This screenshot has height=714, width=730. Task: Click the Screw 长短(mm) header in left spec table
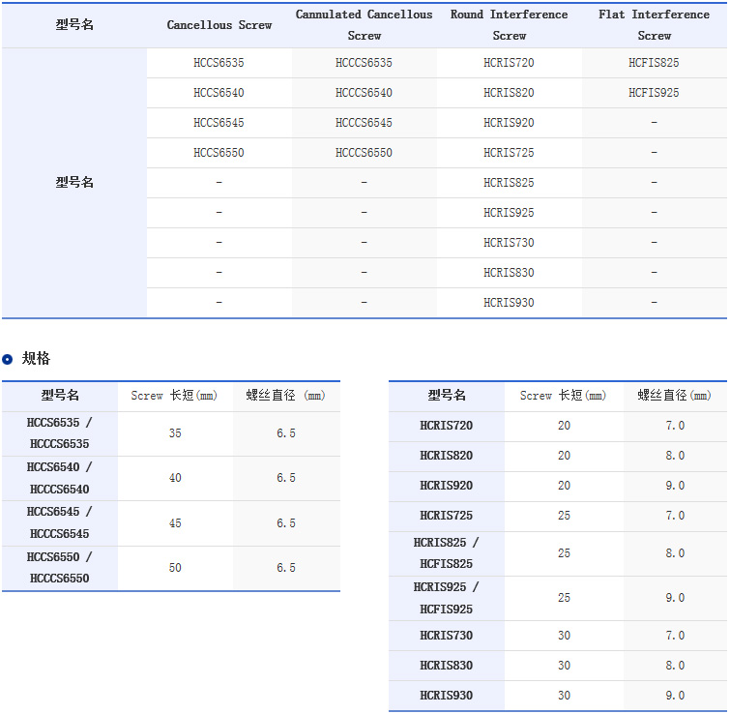click(174, 396)
